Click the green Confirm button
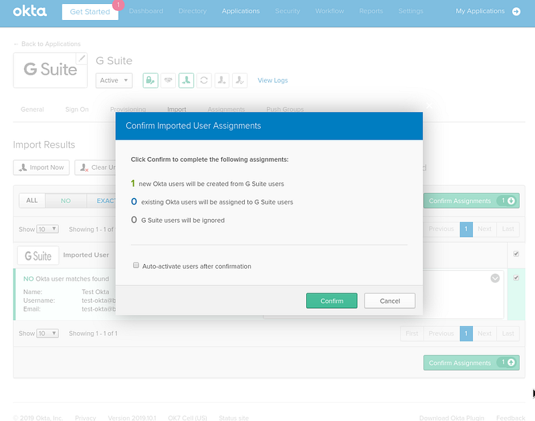The width and height of the screenshot is (535, 421). coord(332,301)
